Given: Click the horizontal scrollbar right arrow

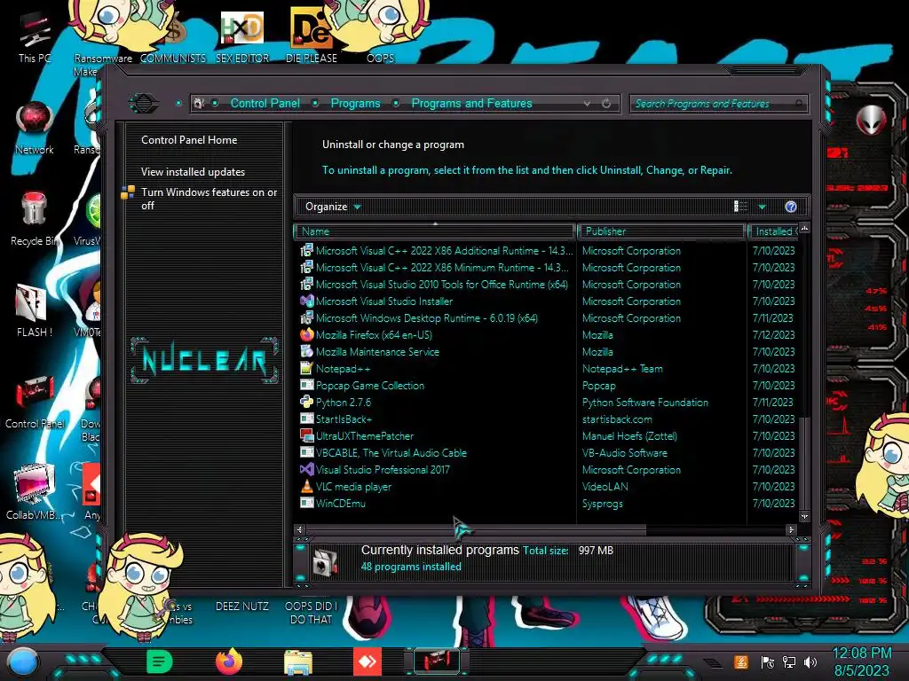Looking at the screenshot, I should pyautogui.click(x=791, y=529).
